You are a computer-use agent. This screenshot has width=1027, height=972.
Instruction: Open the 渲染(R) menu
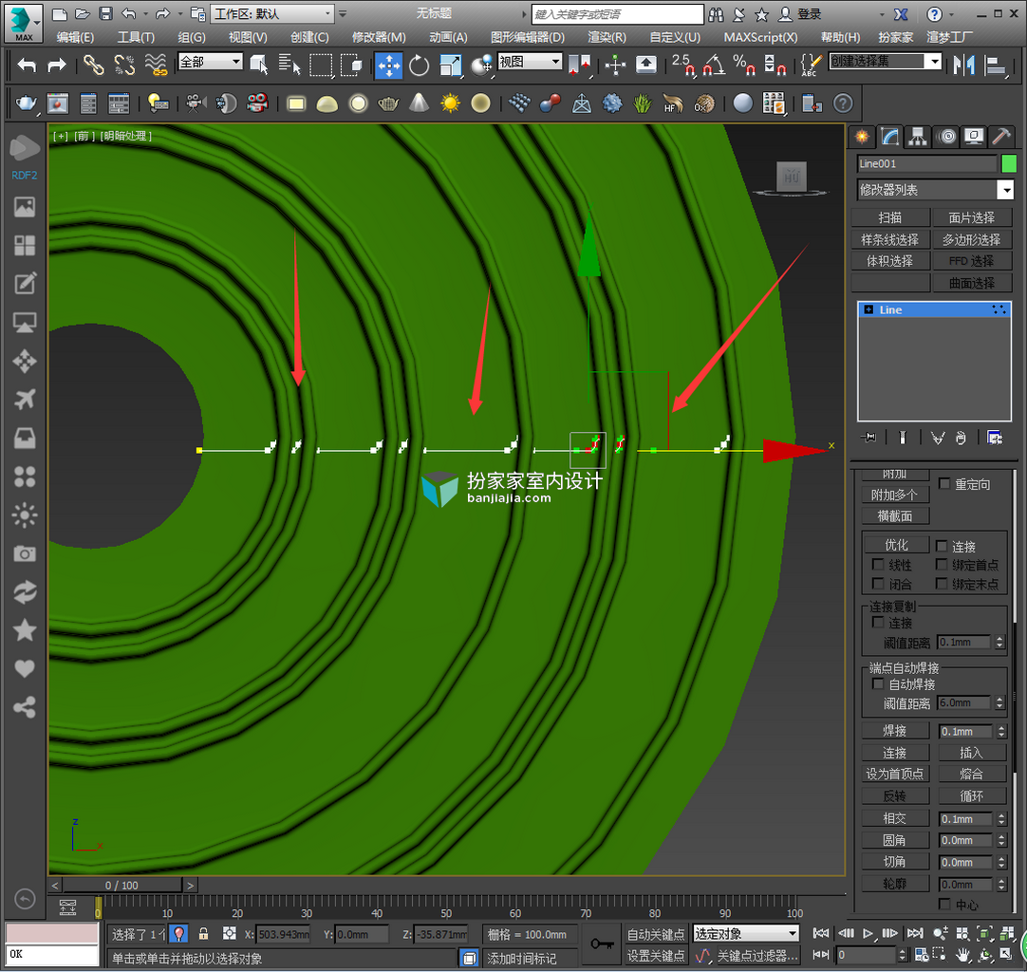click(x=607, y=37)
